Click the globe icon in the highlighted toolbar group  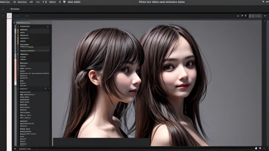253,16
